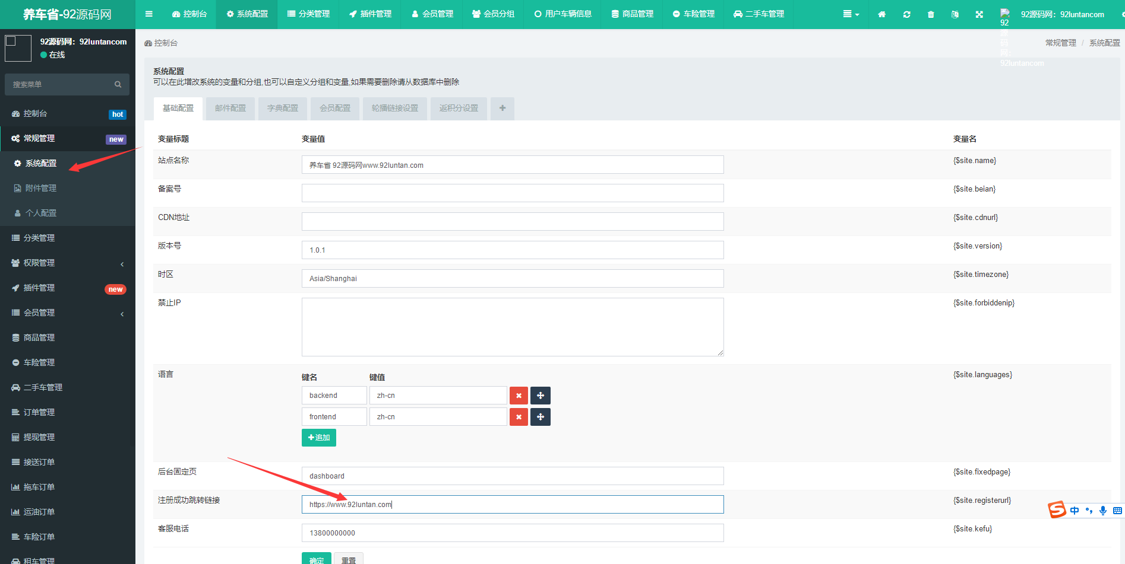Click the refresh icon in top bar
The height and width of the screenshot is (564, 1125).
point(906,14)
